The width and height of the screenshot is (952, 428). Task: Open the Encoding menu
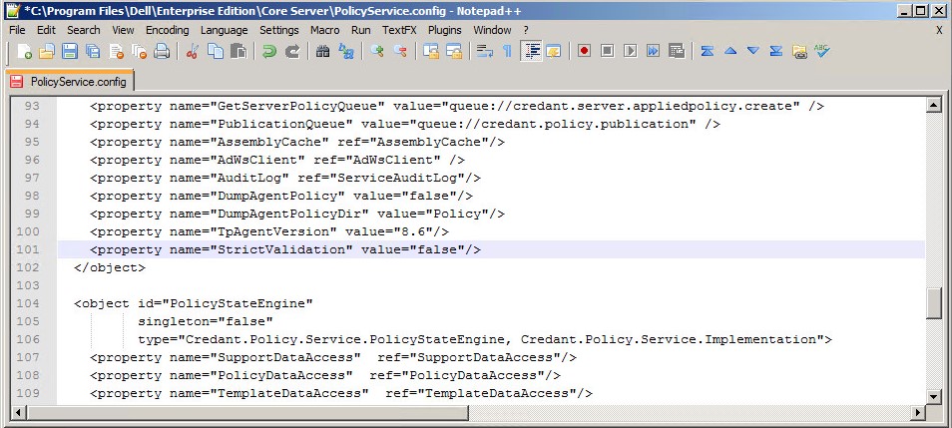pos(167,30)
